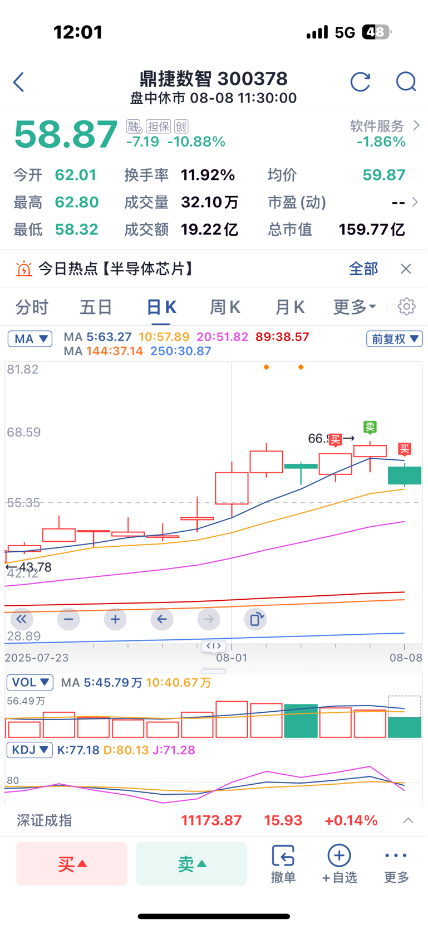Tap the -10.88% change percentage
Screen dimensions: 428x928
pyautogui.click(x=196, y=142)
